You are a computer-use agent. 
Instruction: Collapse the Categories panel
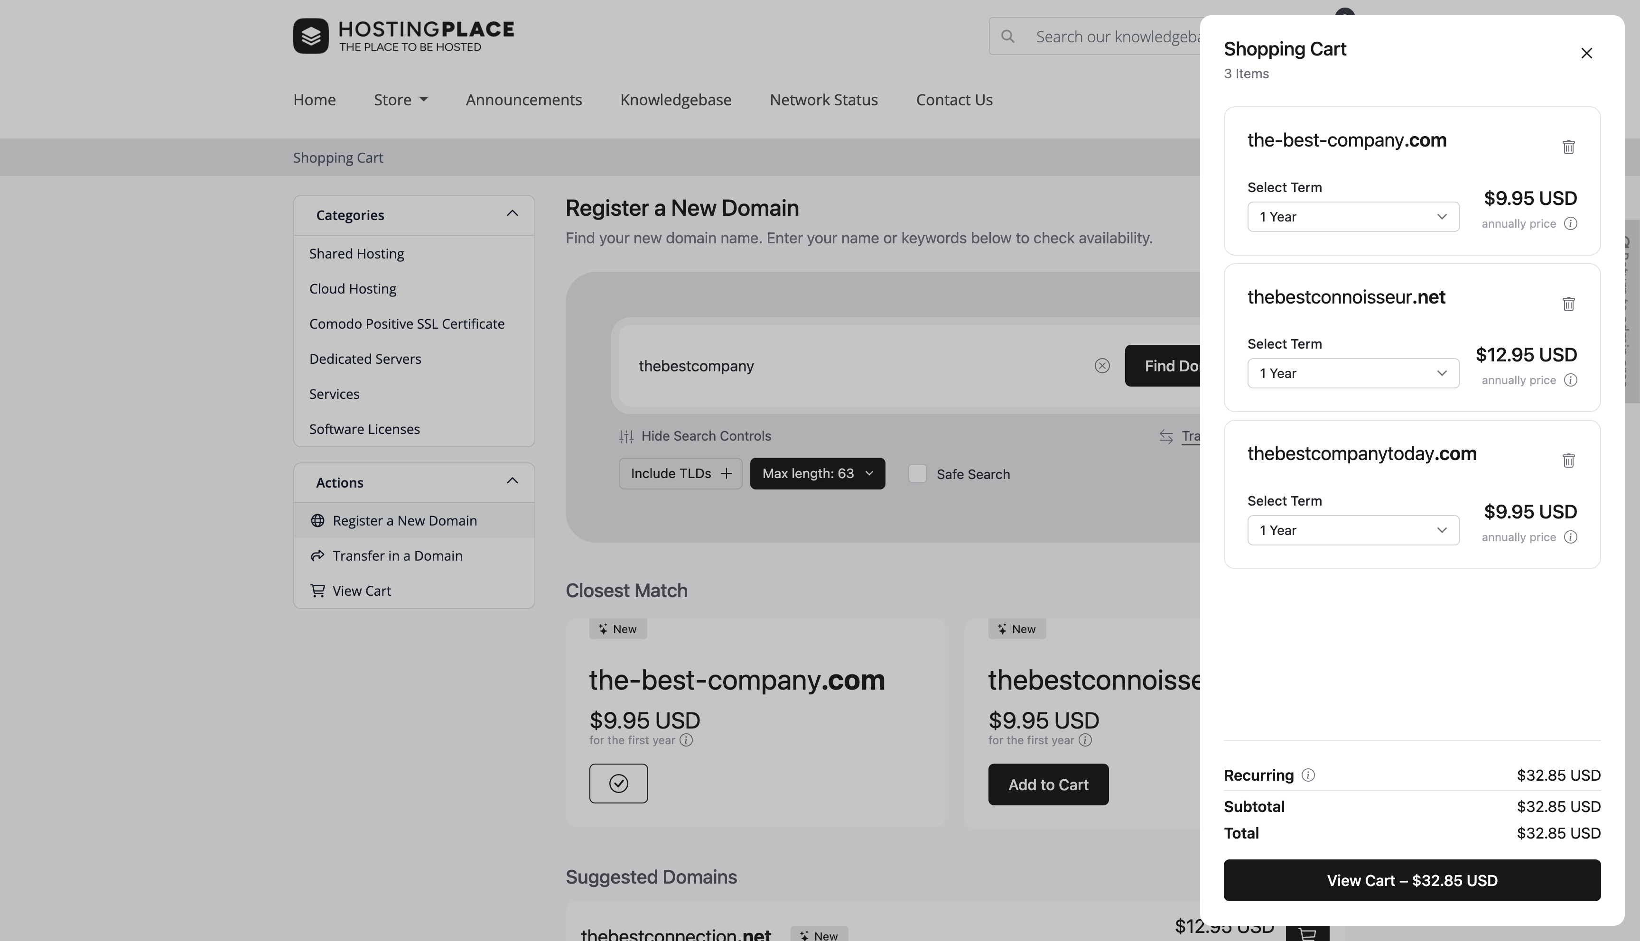[x=512, y=214]
